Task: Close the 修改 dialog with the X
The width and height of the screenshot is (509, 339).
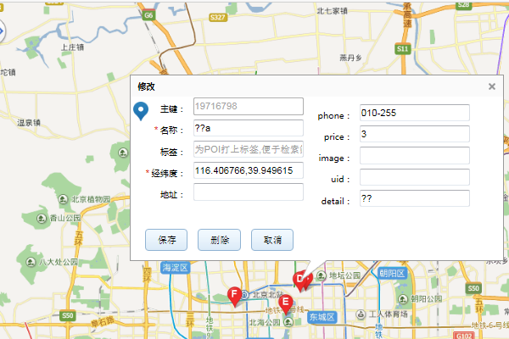Action: click(x=492, y=86)
